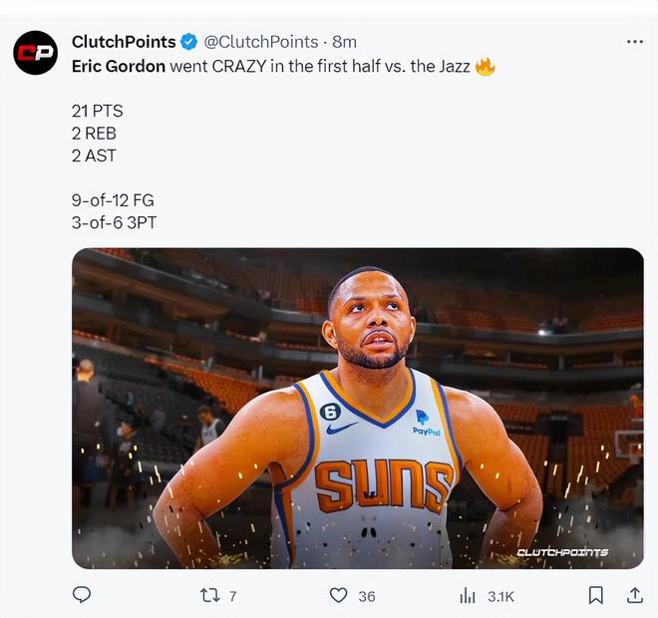Viewport: 658px width, 618px height.
Task: Click the retweet count of 7
Action: (x=232, y=596)
